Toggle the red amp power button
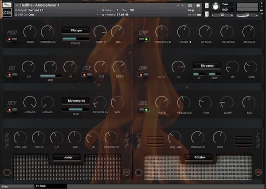The image size is (266, 189). 126,172
